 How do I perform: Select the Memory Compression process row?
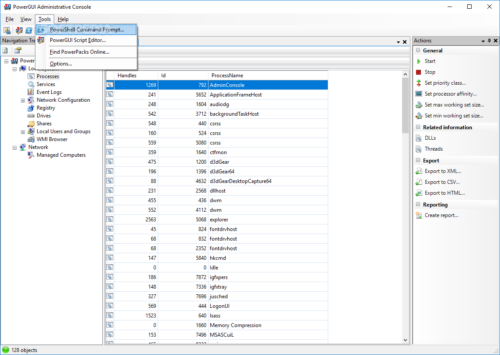pyautogui.click(x=217, y=325)
